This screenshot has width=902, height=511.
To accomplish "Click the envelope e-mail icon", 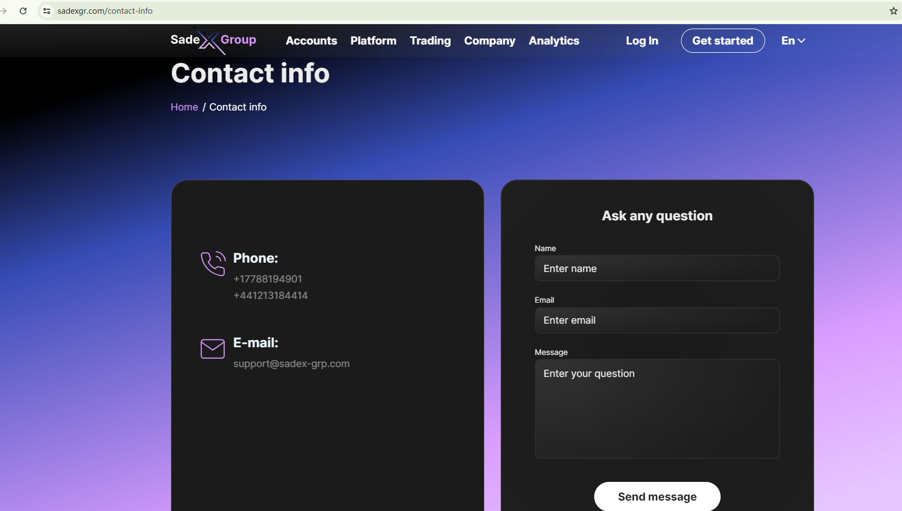I will 213,348.
